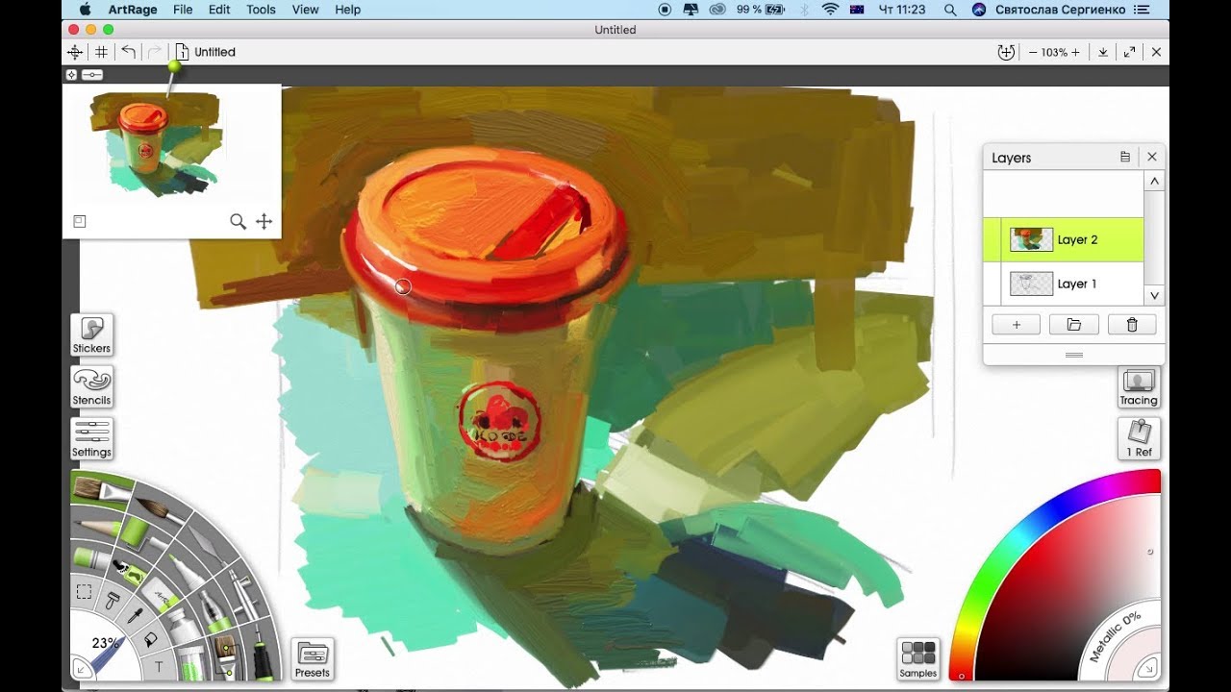Open the Presets panel
Viewport: 1231px width, 692px height.
313,660
